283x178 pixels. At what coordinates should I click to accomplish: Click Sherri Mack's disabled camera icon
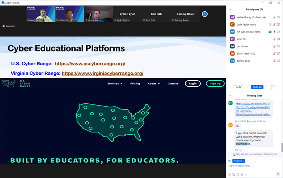(x=278, y=54)
